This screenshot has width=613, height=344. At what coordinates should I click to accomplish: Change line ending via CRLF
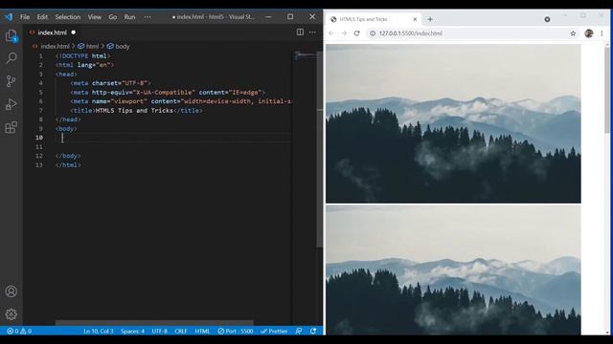pyautogui.click(x=181, y=332)
